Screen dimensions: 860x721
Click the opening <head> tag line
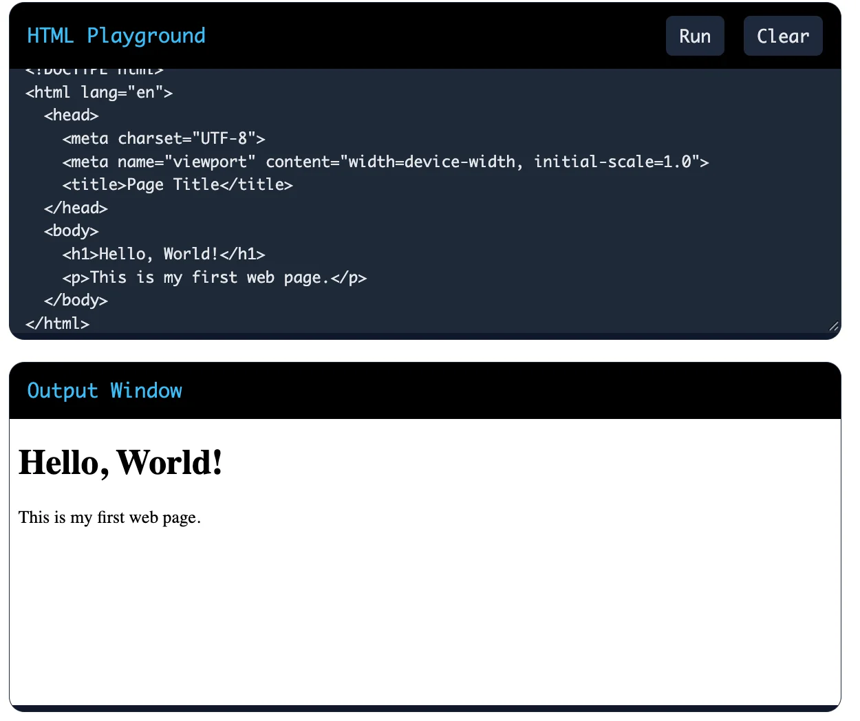pos(72,115)
